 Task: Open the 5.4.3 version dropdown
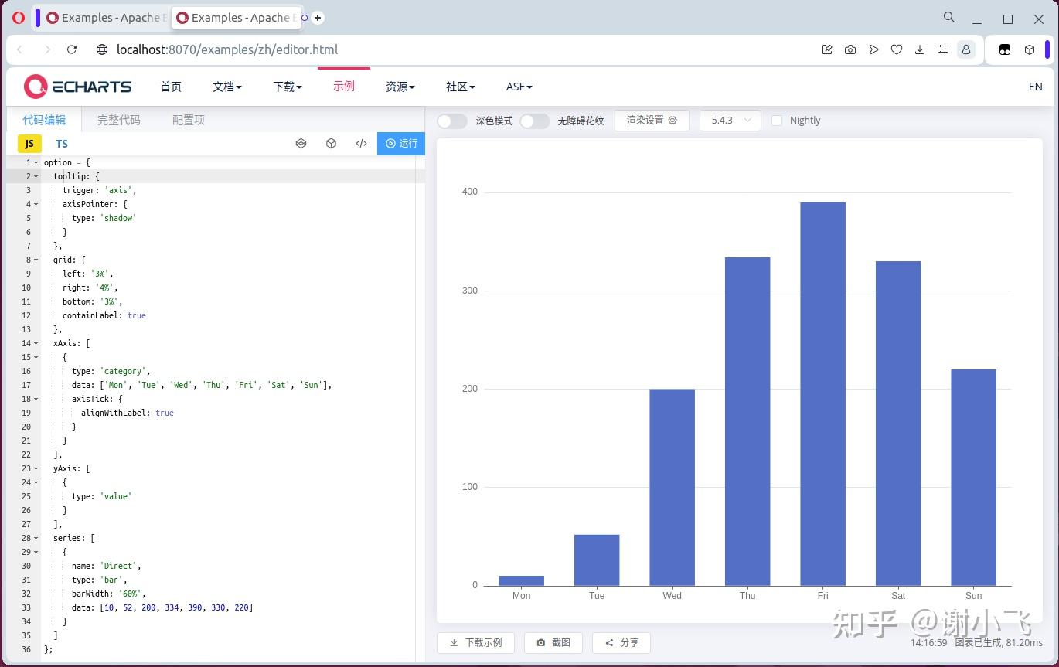point(730,120)
